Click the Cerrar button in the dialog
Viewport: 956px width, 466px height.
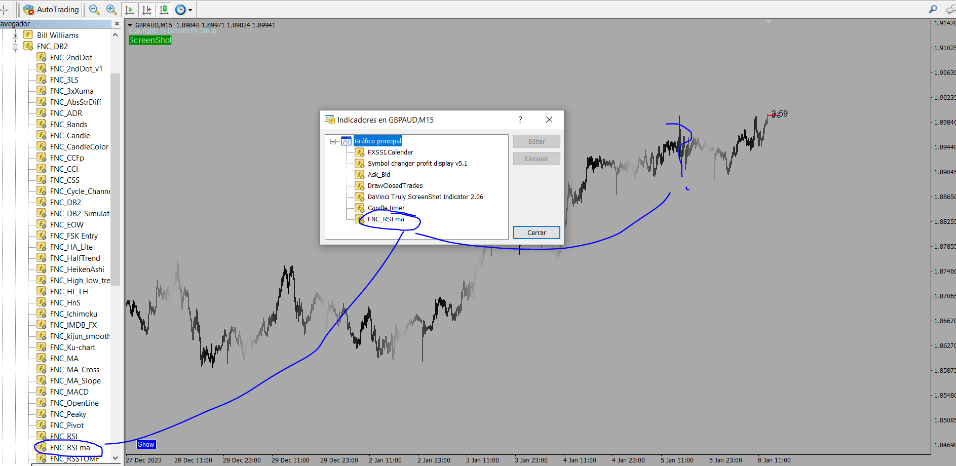pos(537,232)
